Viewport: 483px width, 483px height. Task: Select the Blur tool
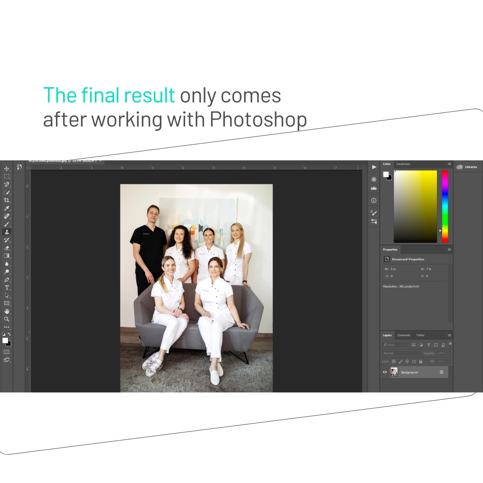tap(6, 264)
